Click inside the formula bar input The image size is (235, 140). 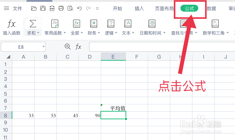click(162, 47)
